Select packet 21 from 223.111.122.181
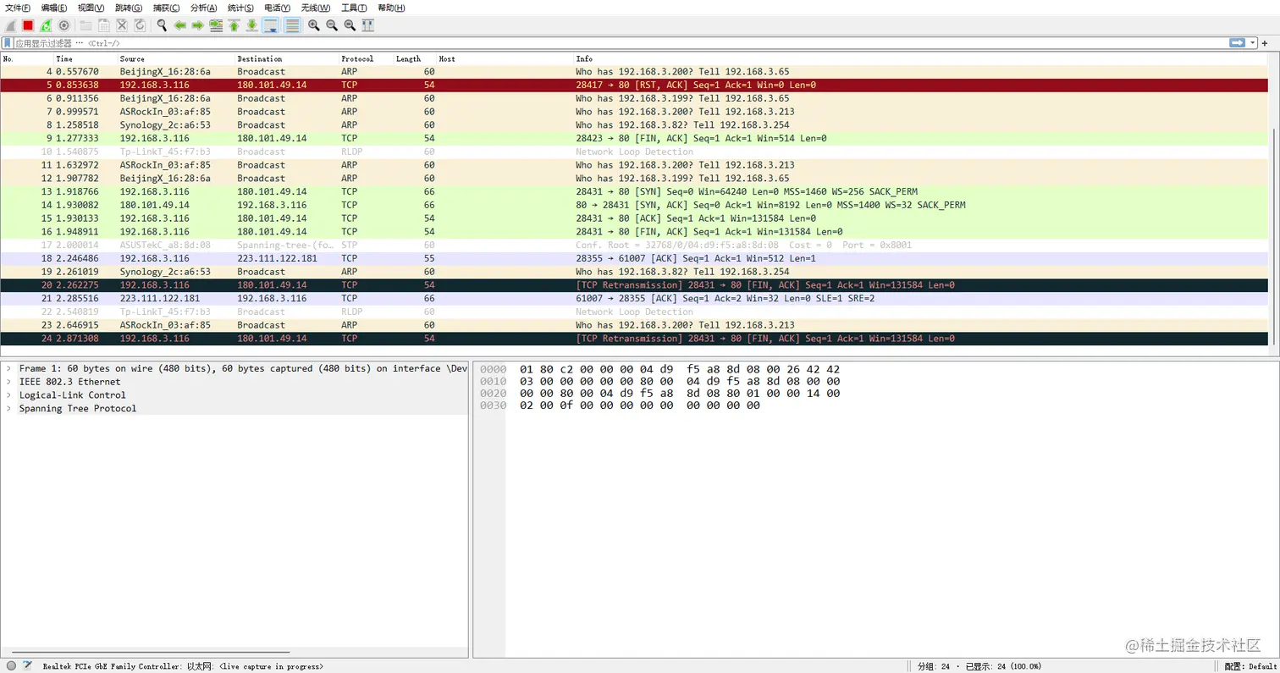 point(634,298)
